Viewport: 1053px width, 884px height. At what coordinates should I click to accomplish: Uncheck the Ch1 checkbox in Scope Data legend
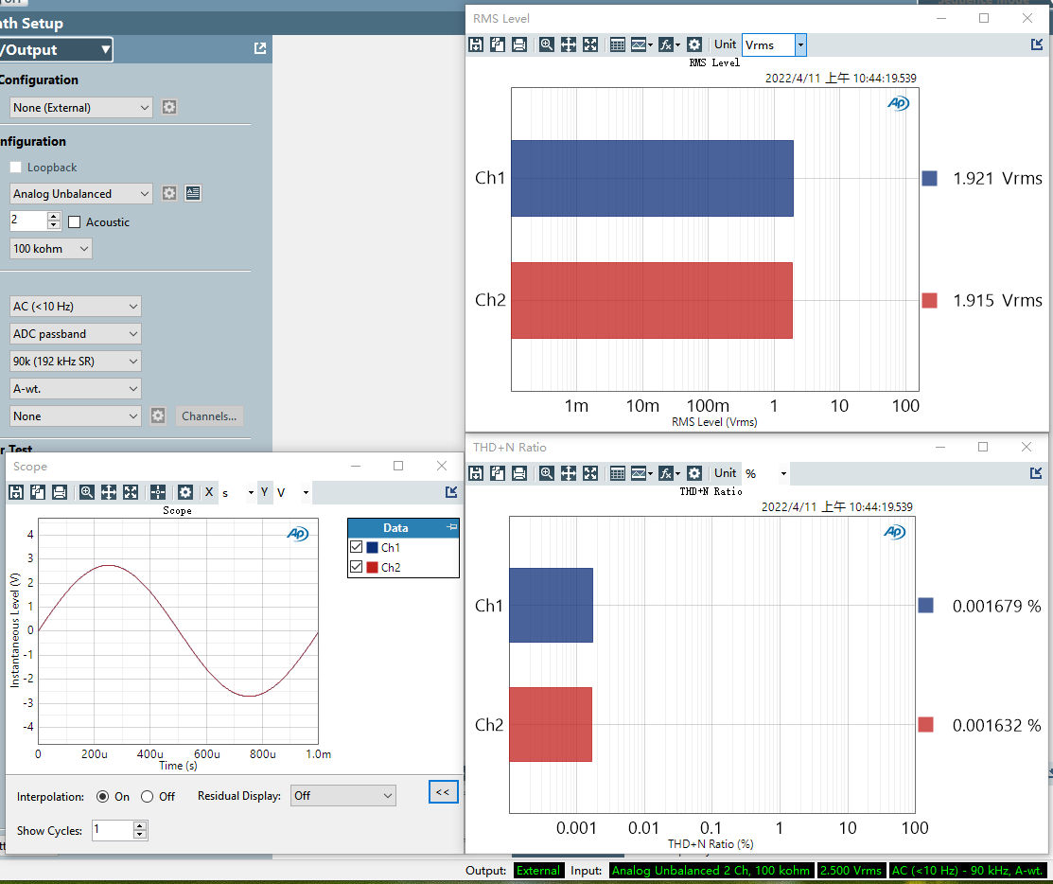click(357, 547)
